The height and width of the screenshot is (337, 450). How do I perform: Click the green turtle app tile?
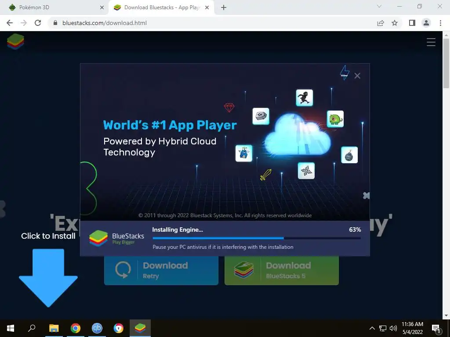click(335, 119)
